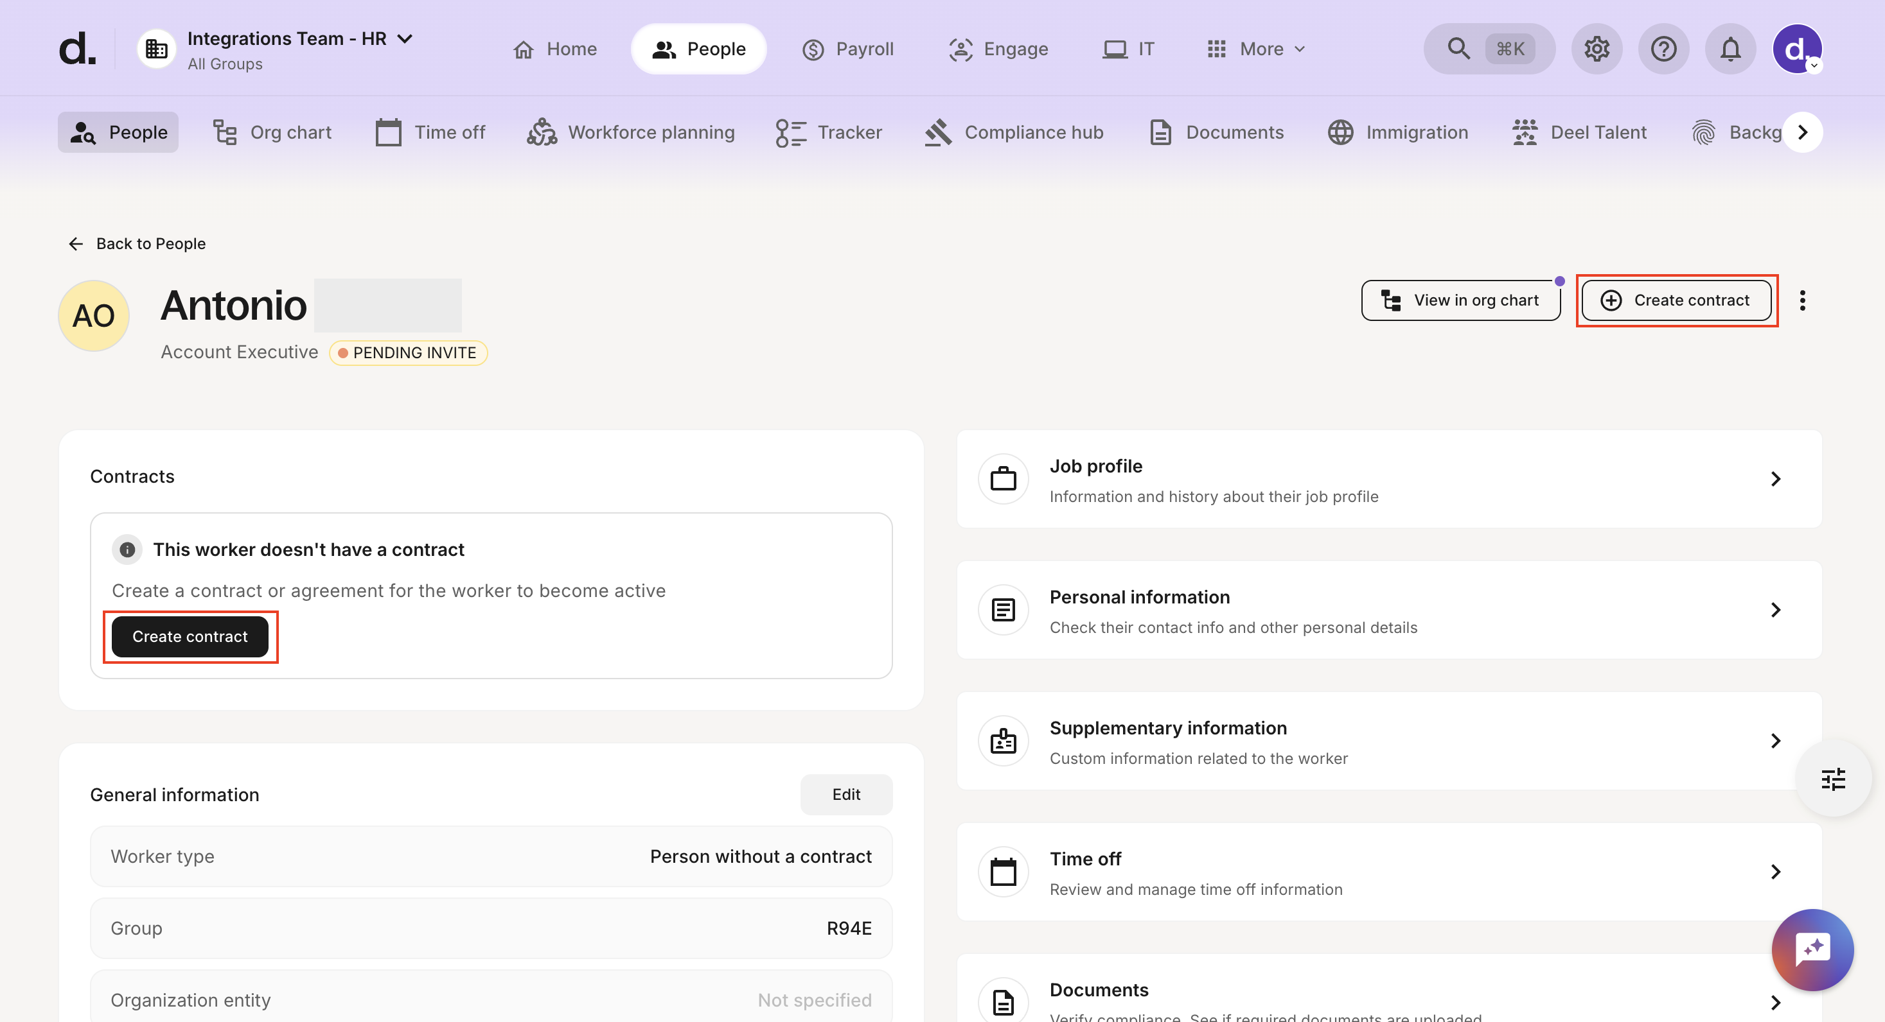Go Back to People
The image size is (1885, 1022).
point(137,243)
